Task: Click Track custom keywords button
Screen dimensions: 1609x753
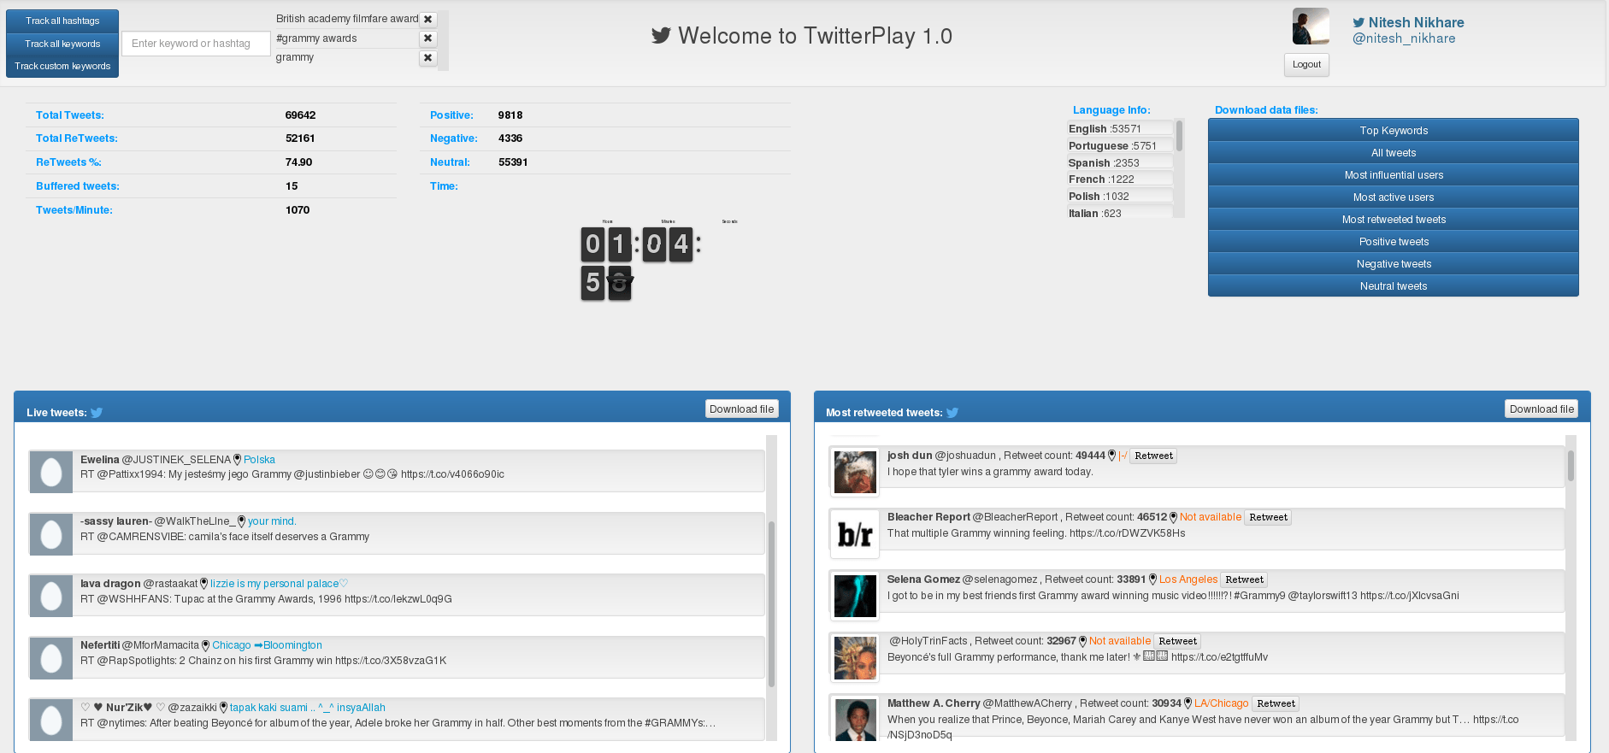Action: pos(62,66)
